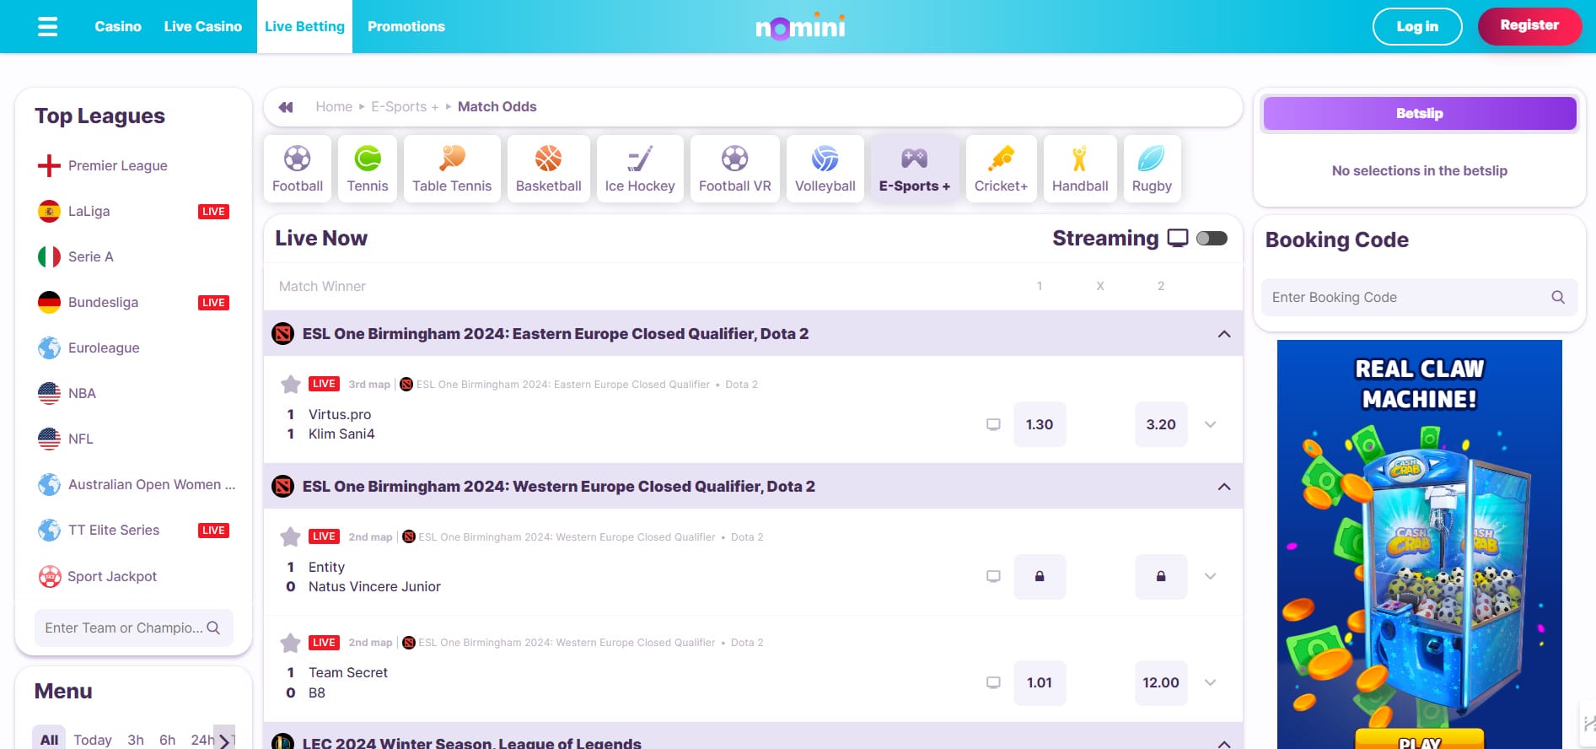Image resolution: width=1596 pixels, height=749 pixels.
Task: Click the Register button
Action: click(1529, 25)
